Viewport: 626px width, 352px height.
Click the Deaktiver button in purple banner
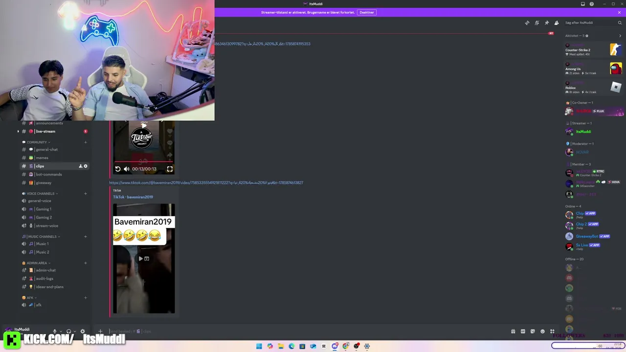coord(367,12)
